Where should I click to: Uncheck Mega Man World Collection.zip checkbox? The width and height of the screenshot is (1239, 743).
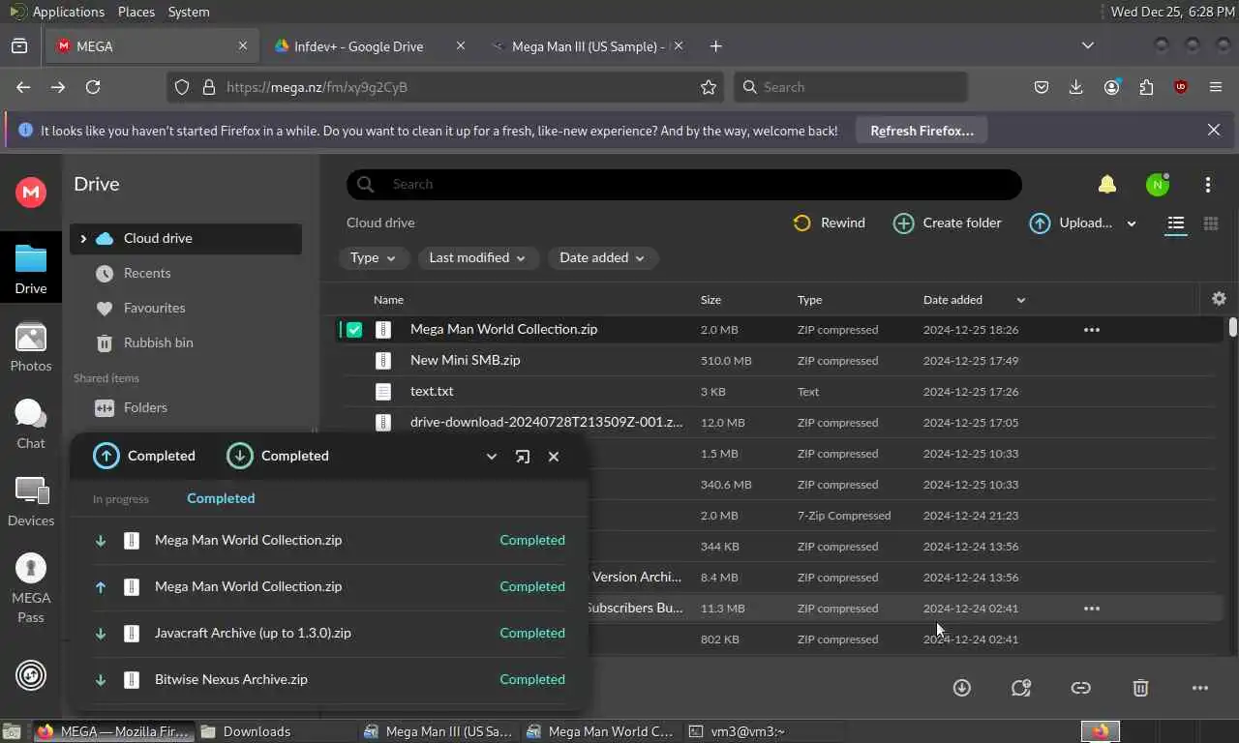coord(354,330)
